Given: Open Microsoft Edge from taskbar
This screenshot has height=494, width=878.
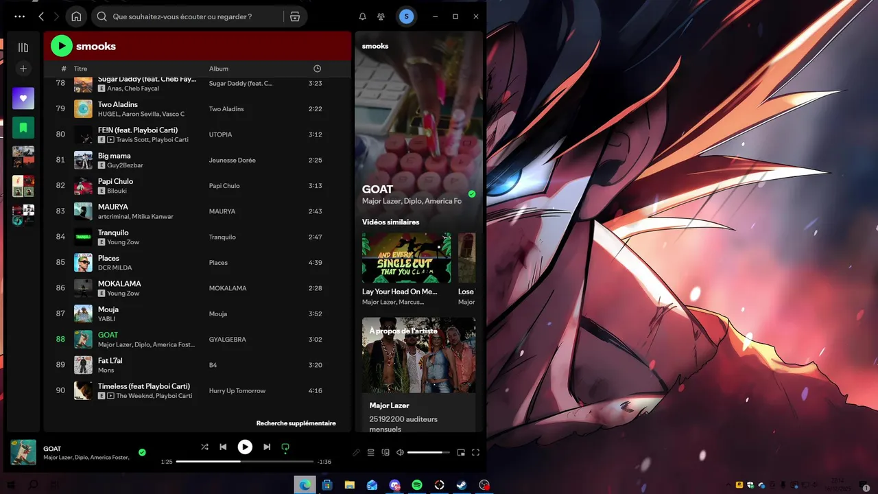Looking at the screenshot, I should [x=305, y=484].
